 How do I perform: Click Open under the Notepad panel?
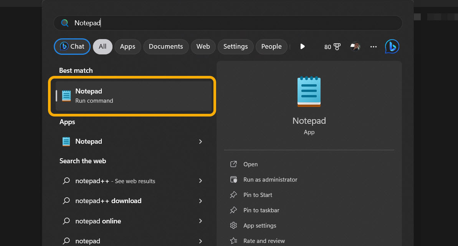click(250, 164)
